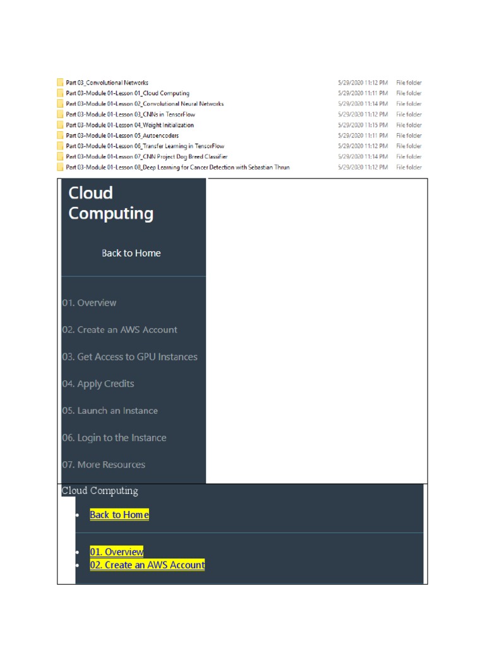
Task: Select Lesson 05_Autoencoders name
Action: pos(122,136)
